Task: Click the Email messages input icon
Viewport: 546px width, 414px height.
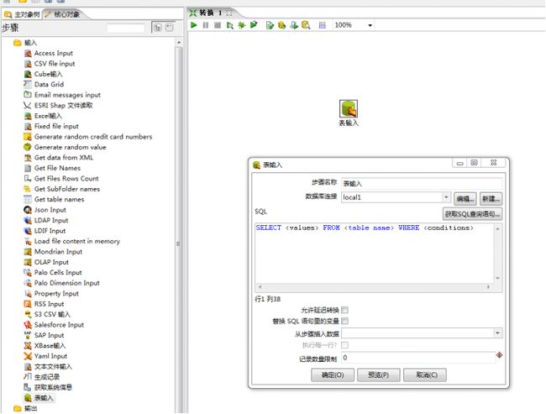Action: 28,95
